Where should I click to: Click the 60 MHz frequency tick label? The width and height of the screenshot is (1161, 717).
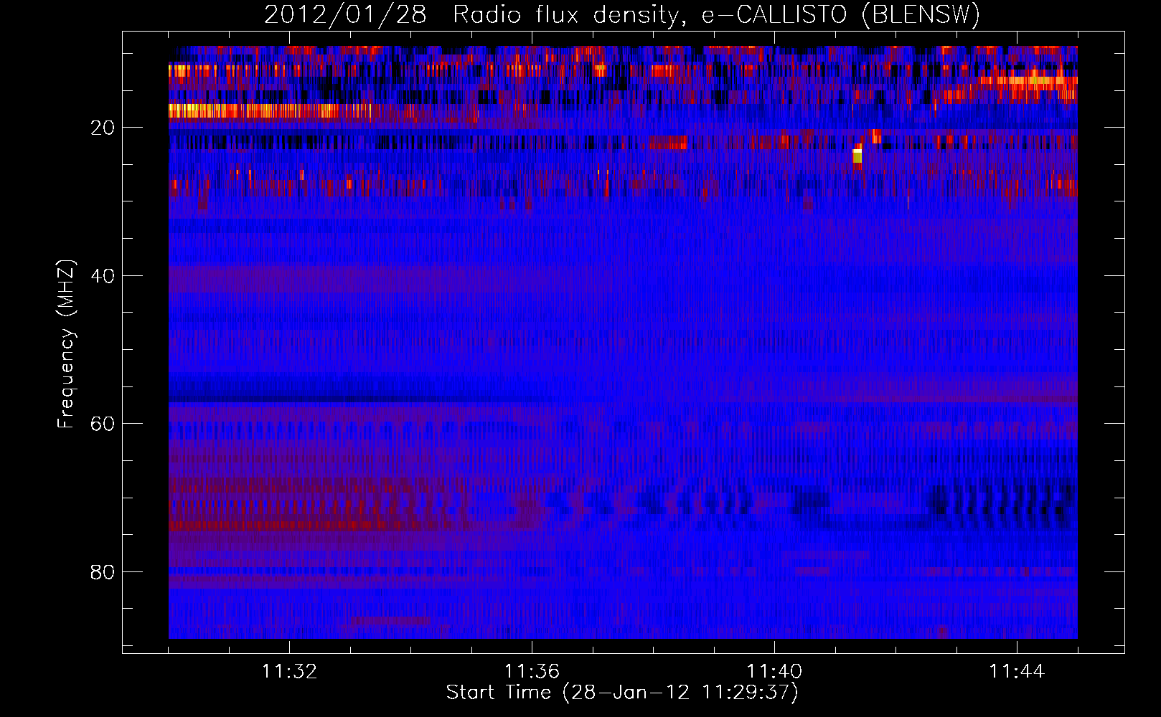click(x=103, y=424)
